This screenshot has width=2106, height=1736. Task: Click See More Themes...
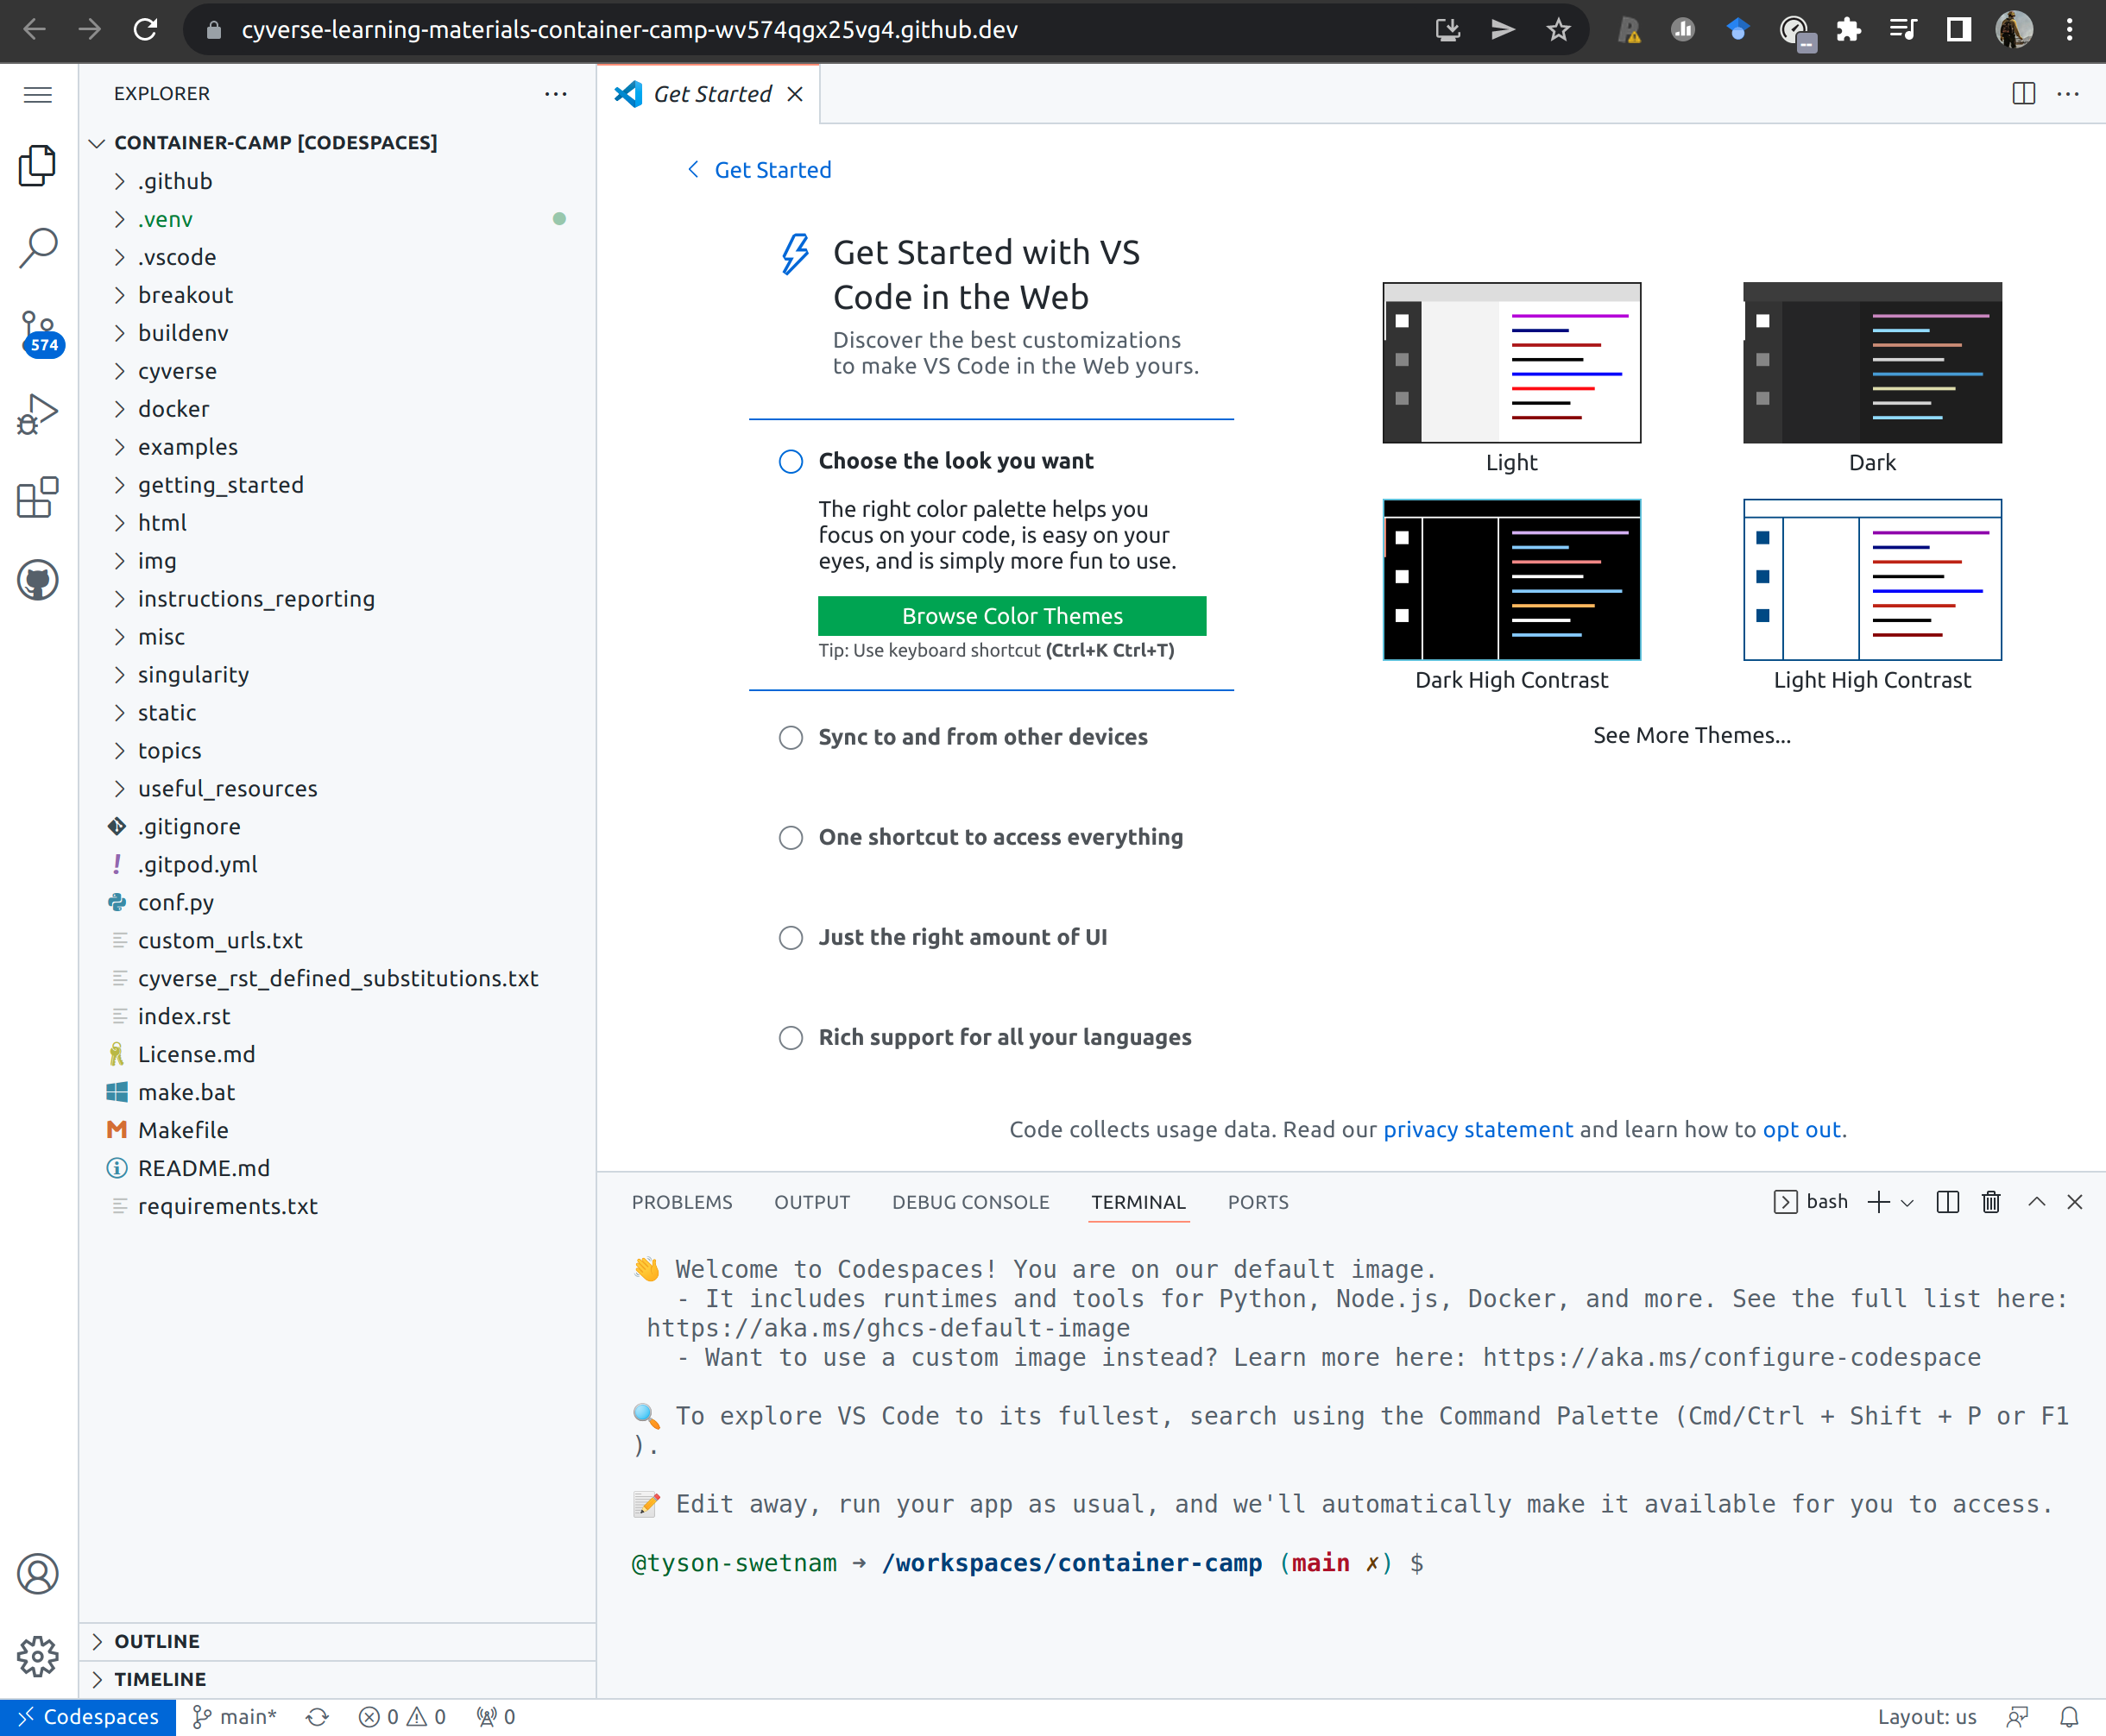pos(1692,736)
